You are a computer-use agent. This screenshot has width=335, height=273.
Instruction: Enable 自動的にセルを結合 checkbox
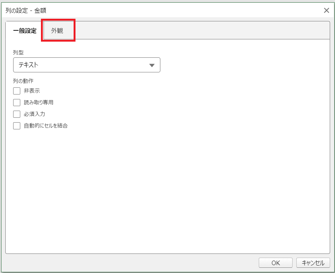click(x=17, y=126)
